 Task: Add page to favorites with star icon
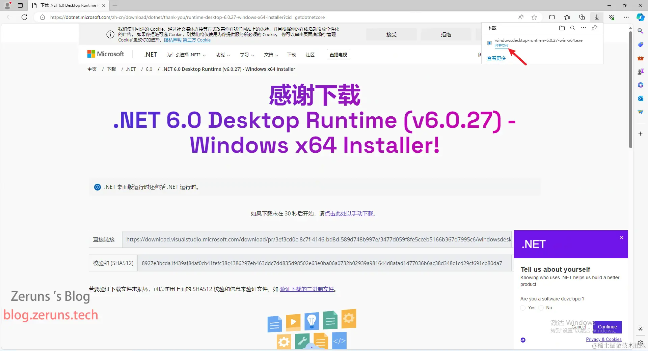(534, 17)
